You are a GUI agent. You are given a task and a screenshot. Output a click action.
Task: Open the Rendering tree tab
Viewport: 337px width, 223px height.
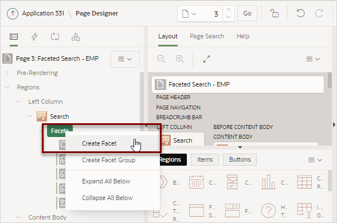[14, 37]
